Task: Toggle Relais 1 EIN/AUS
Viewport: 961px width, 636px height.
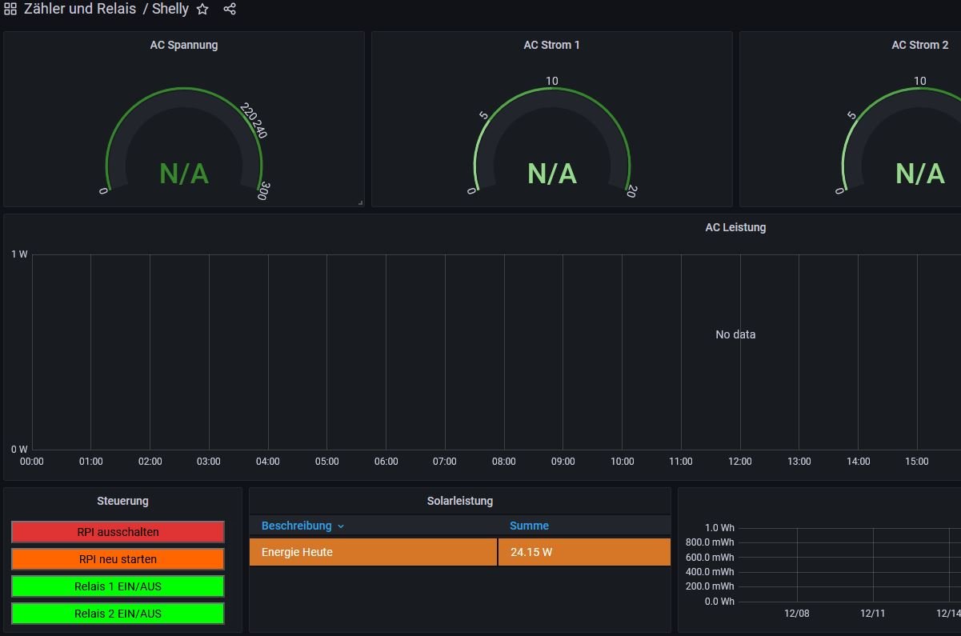Action: [118, 586]
